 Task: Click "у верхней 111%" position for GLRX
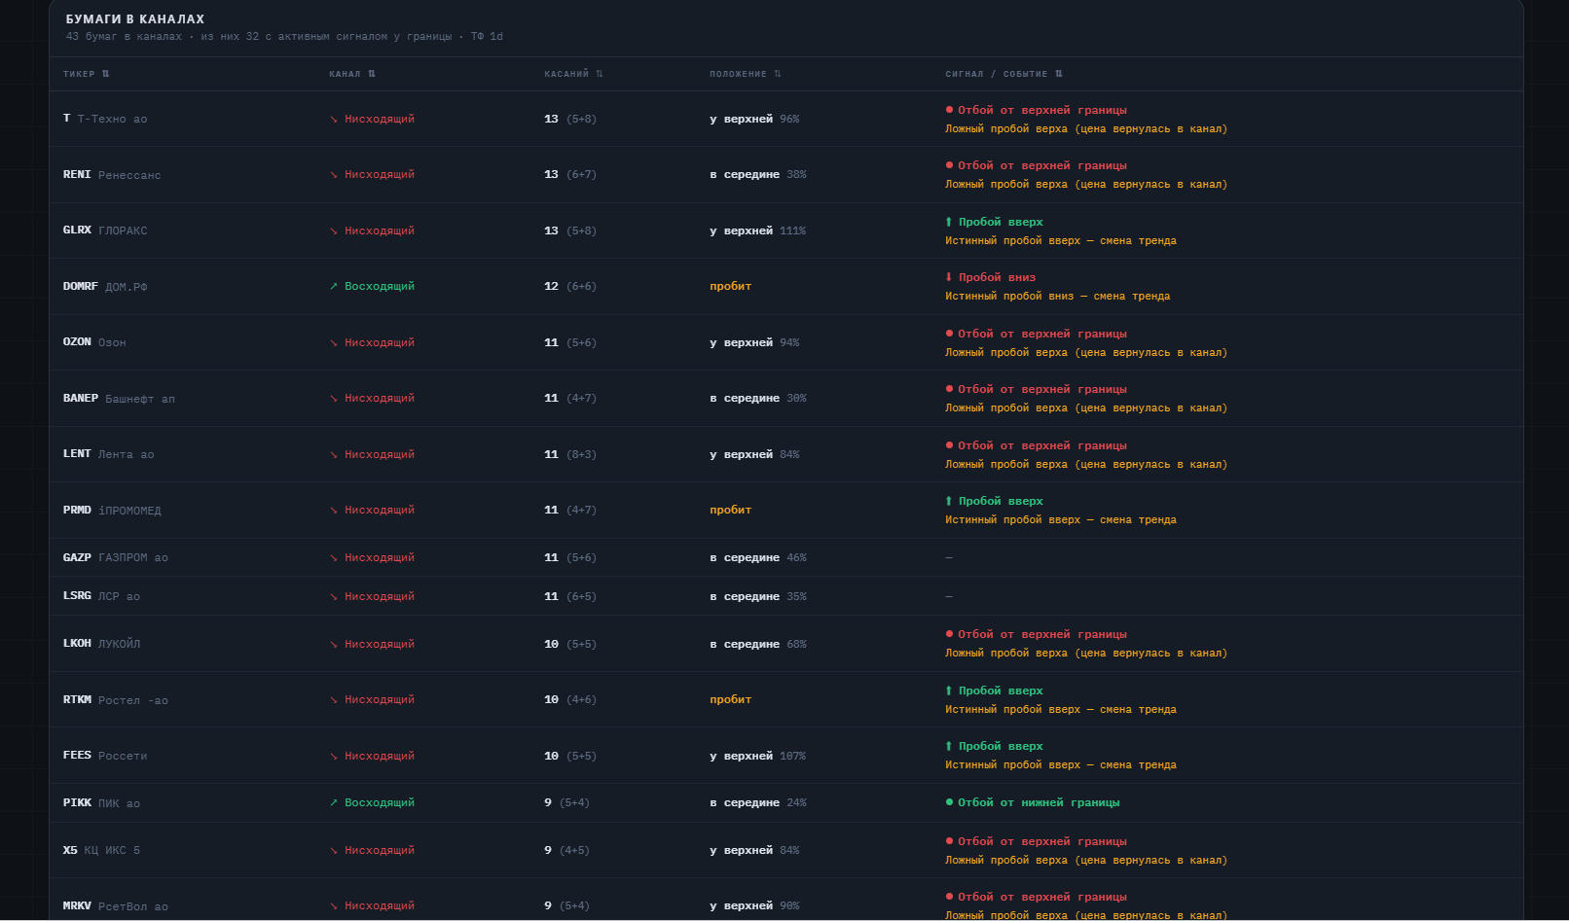(758, 230)
